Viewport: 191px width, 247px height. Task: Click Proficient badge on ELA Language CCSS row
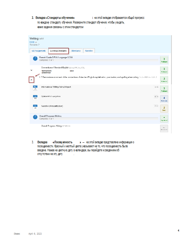point(164,60)
